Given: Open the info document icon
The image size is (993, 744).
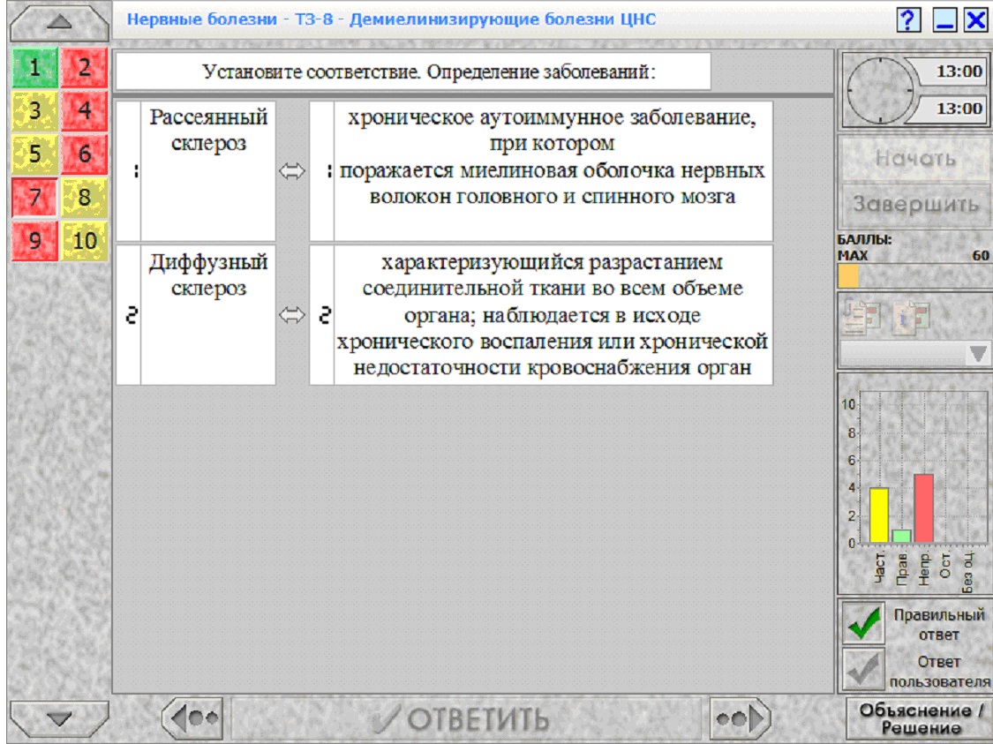Looking at the screenshot, I should [911, 316].
